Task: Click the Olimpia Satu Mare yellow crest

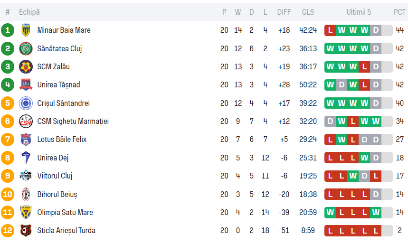Action: click(26, 212)
